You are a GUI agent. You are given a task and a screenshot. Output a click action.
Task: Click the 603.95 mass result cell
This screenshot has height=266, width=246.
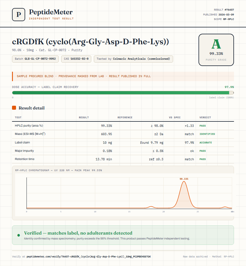[106, 134]
